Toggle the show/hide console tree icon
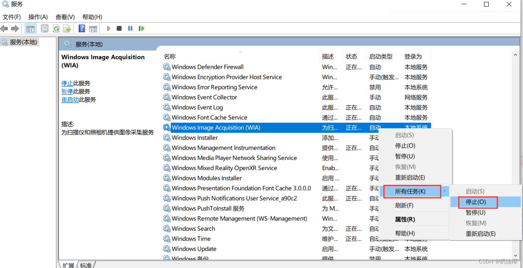523x268 pixels. click(30, 28)
